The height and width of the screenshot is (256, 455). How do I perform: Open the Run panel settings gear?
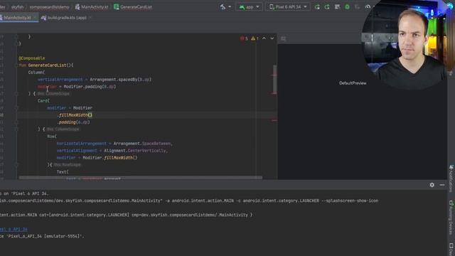pyautogui.click(x=432, y=185)
